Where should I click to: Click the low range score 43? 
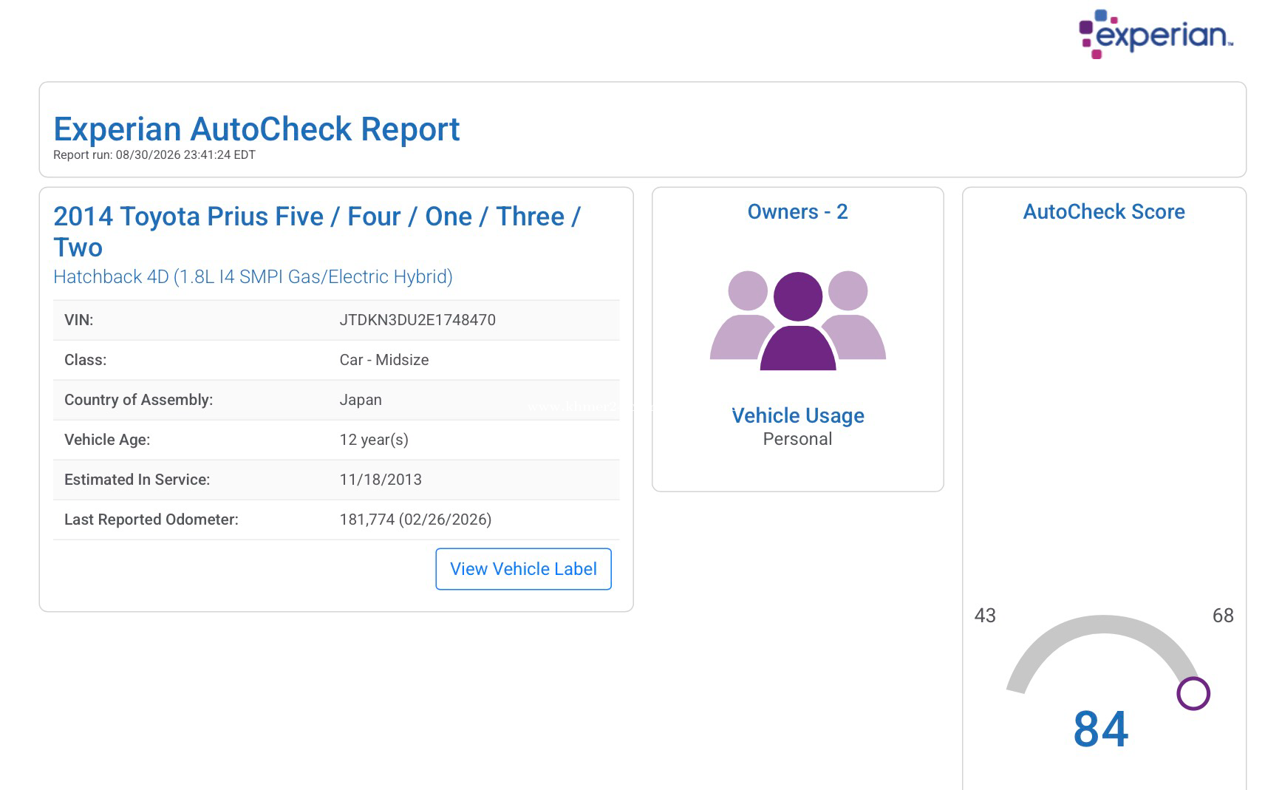985,616
